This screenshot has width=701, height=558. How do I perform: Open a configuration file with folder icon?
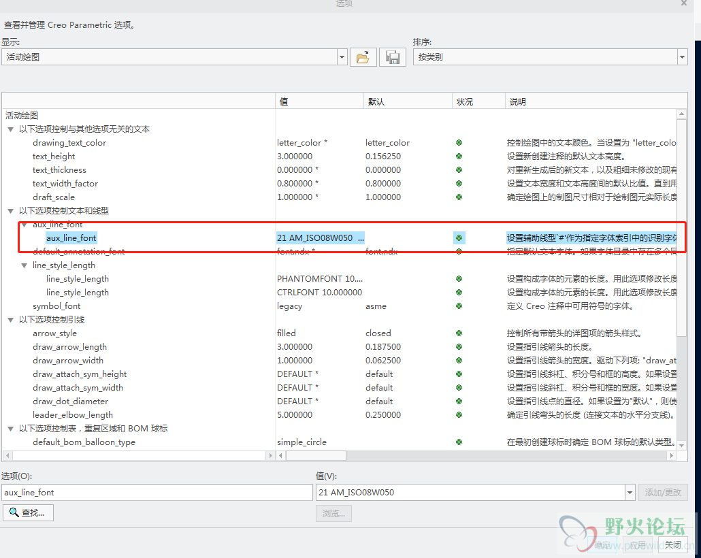pos(363,57)
